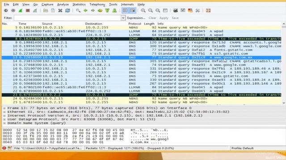
Task: Expand the Frame 13 tree node
Action: coord(4,108)
